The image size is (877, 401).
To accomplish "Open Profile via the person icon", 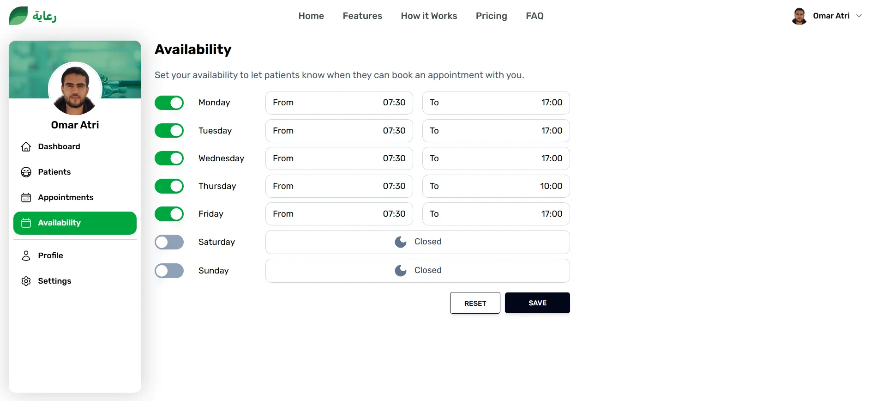I will (x=26, y=255).
